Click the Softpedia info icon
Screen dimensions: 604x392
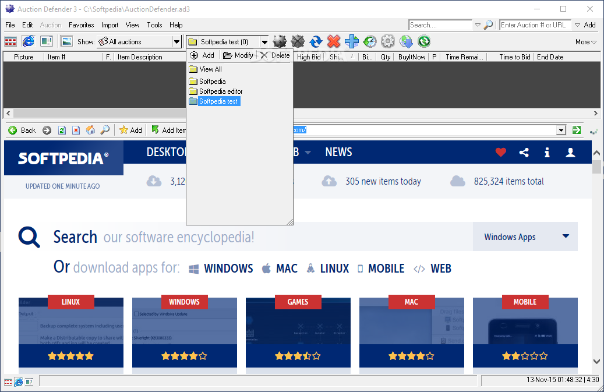tap(547, 153)
